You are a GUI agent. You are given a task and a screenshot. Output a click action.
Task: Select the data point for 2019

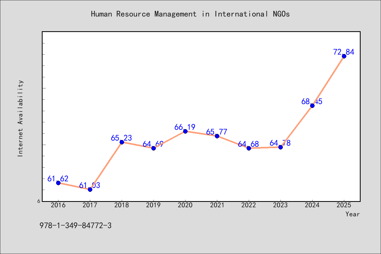tap(153, 148)
